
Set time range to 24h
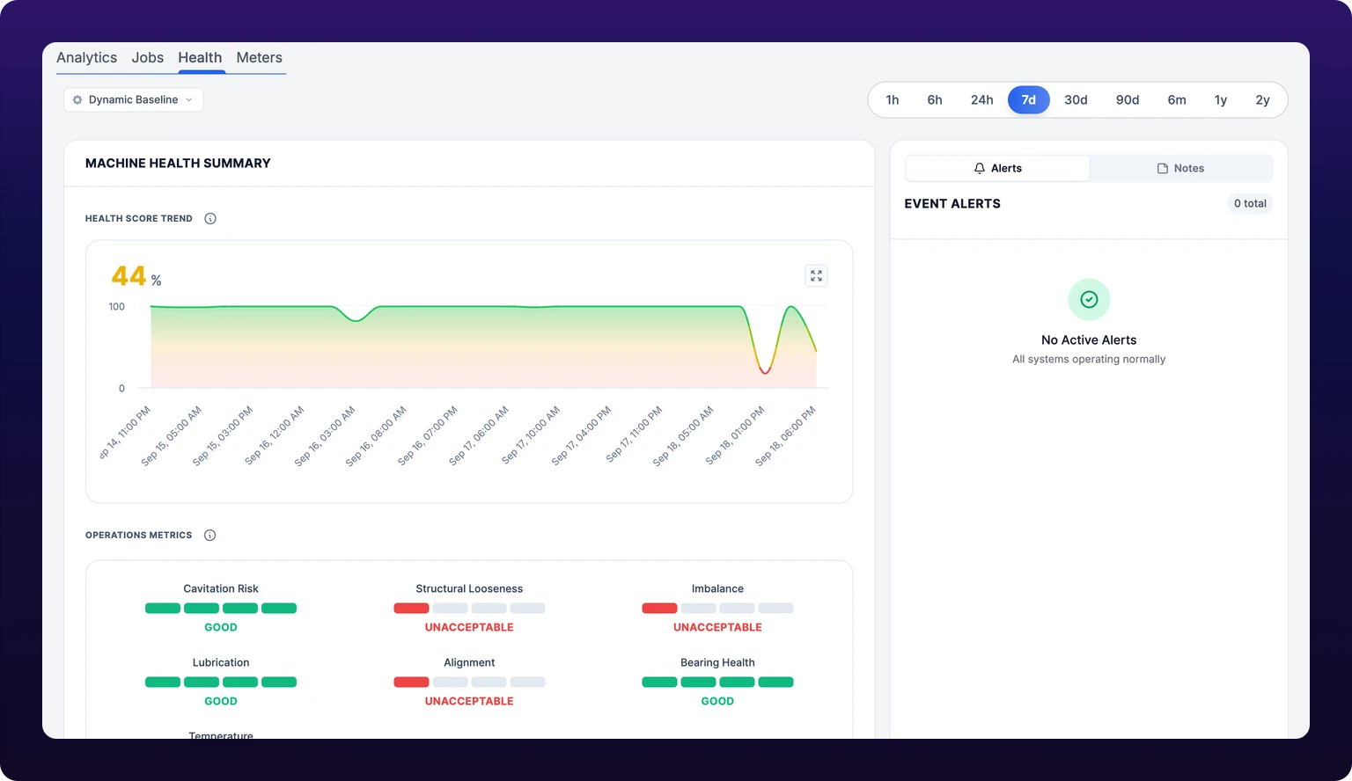point(981,100)
